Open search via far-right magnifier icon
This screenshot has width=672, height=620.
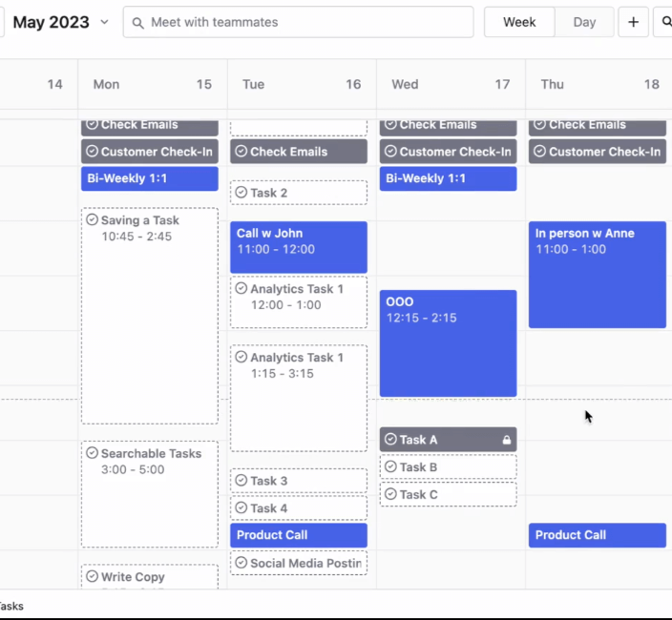[x=665, y=22]
